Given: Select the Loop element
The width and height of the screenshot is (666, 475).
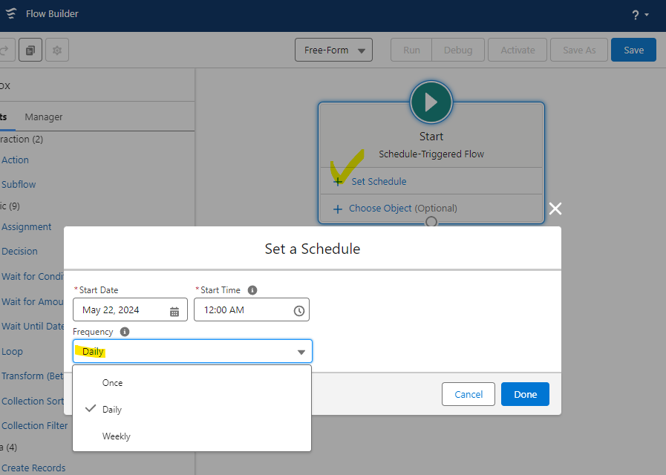Looking at the screenshot, I should point(12,352).
